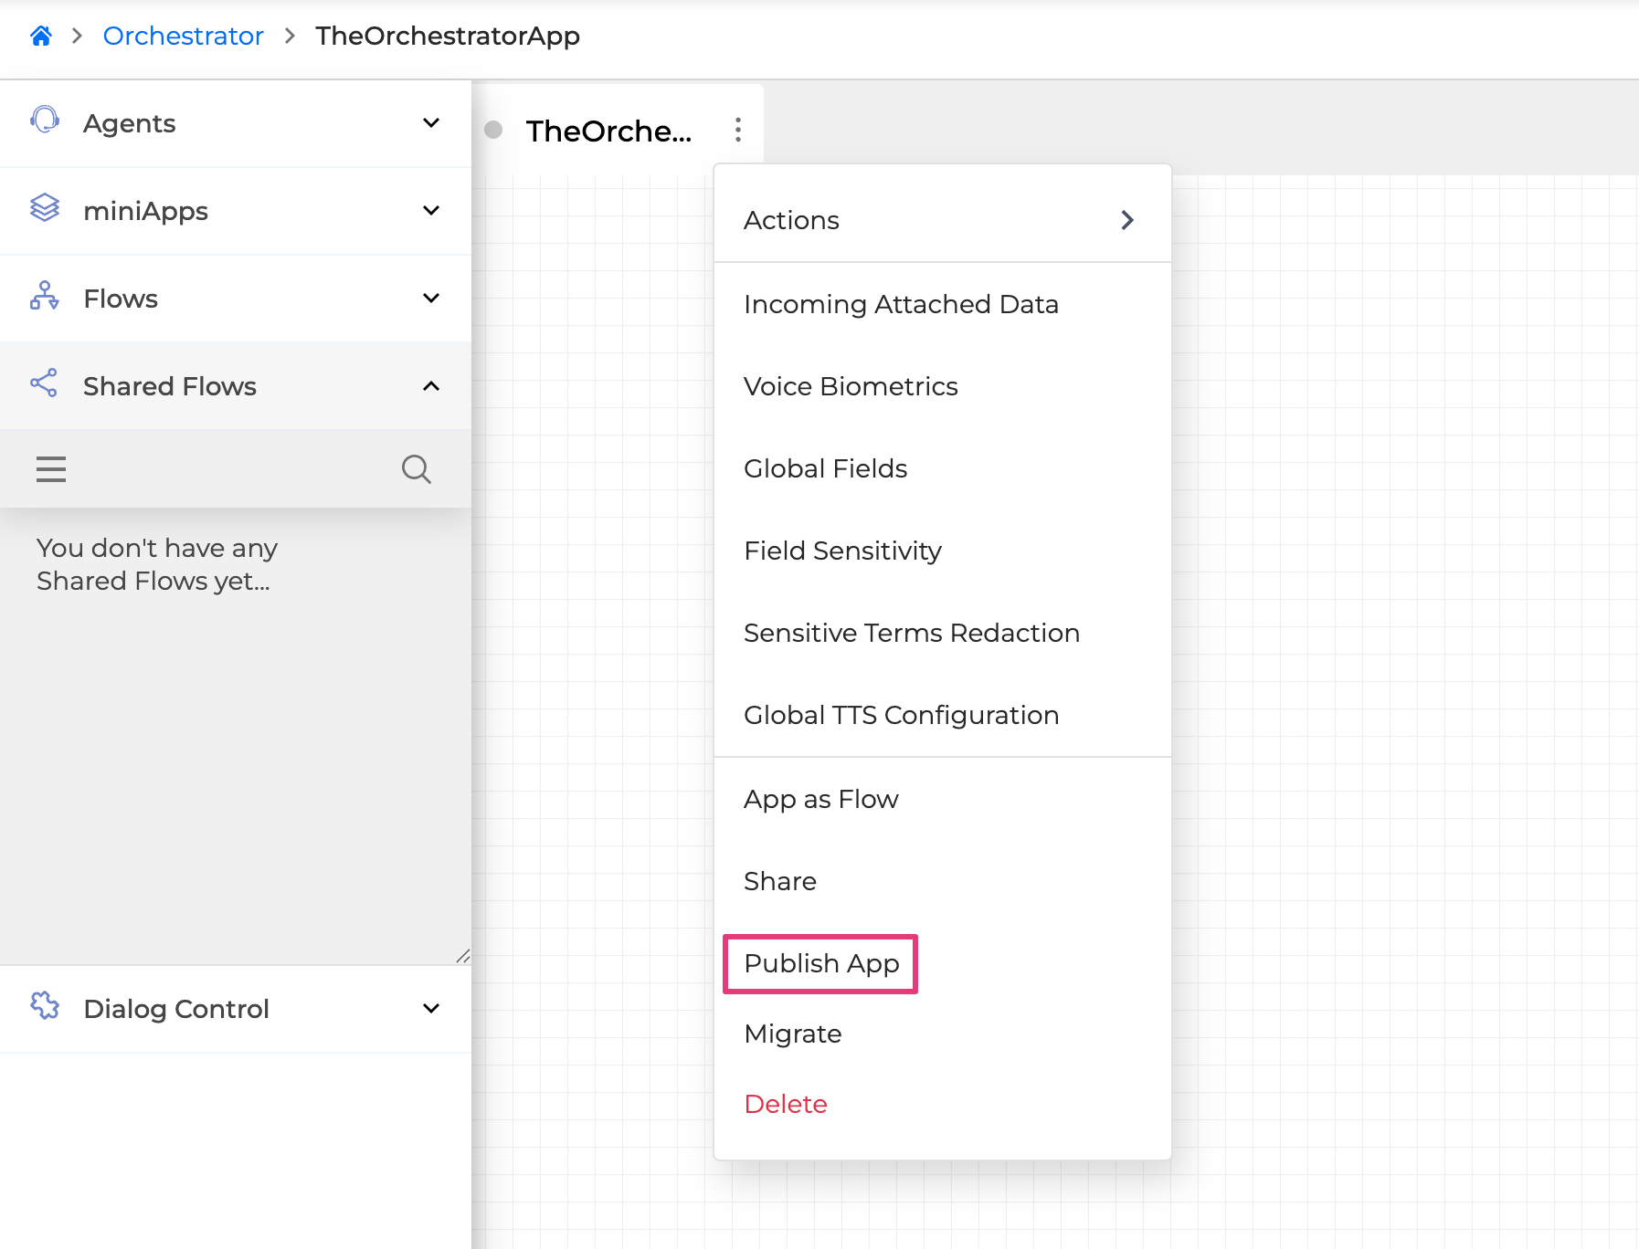Open the Orchestrator breadcrumb link

(x=183, y=35)
